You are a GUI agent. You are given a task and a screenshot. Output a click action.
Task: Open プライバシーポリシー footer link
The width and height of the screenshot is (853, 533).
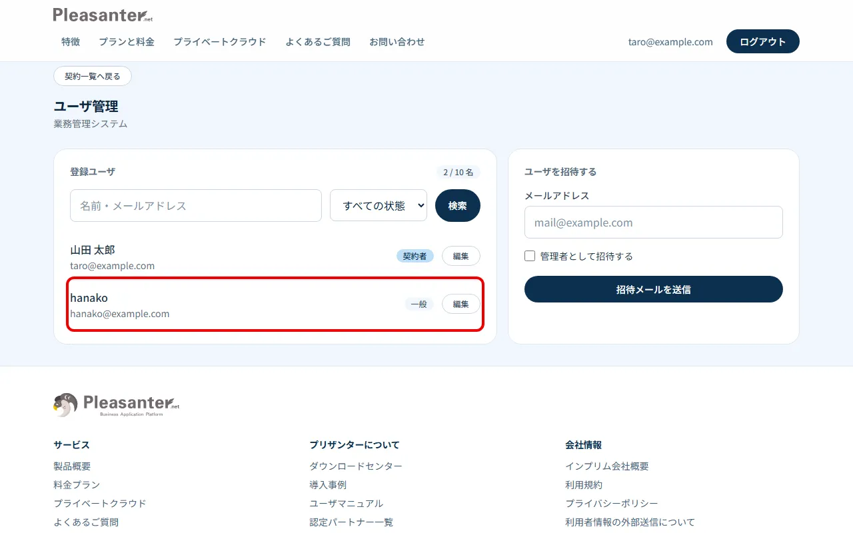click(x=612, y=504)
